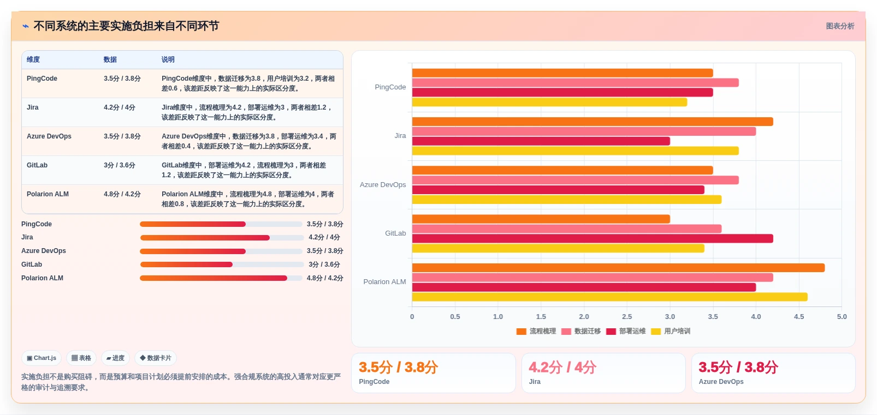
Task: Click the 数据卡片 tag chip
Action: [156, 358]
